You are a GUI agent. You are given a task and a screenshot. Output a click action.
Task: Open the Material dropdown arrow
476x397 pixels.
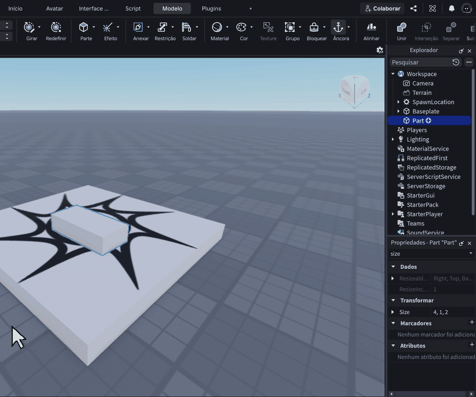click(227, 27)
